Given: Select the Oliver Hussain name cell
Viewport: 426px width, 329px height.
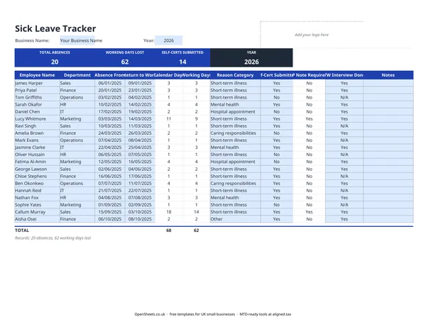Looking at the screenshot, I should [x=37, y=155].
